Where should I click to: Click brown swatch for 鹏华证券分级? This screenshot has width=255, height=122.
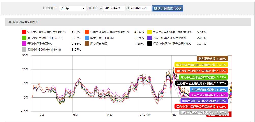87,44
